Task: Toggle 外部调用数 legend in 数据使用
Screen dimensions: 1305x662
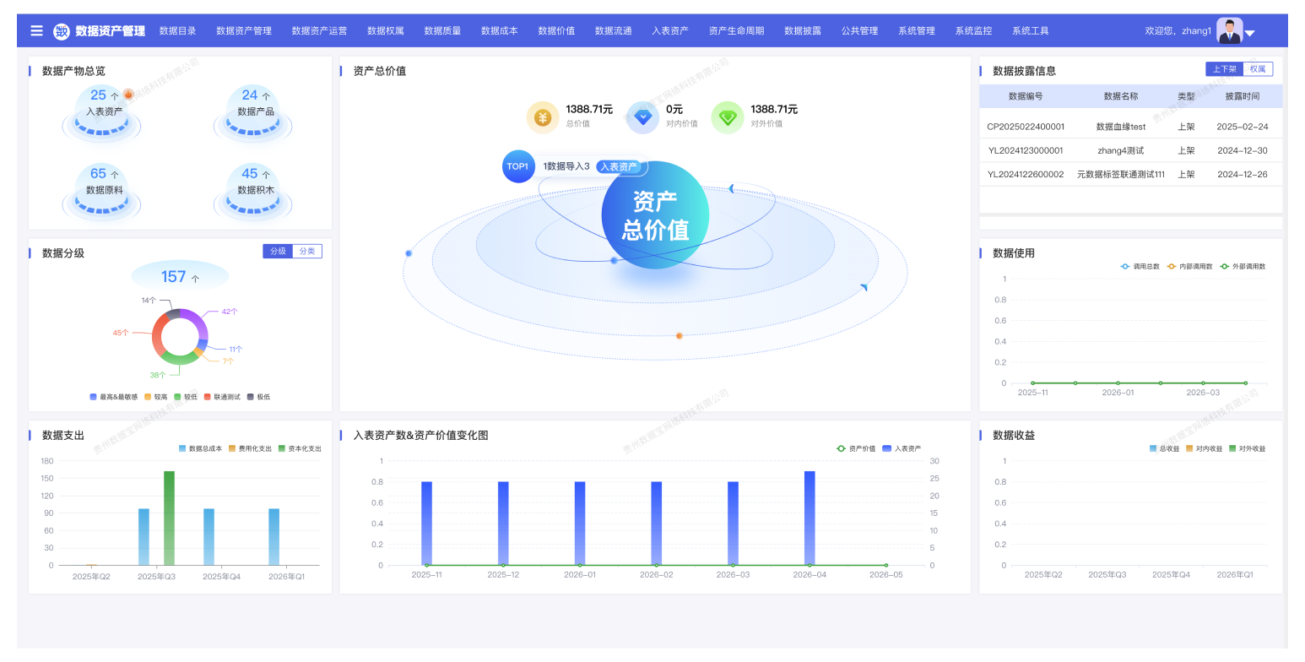Action: 1243,266
